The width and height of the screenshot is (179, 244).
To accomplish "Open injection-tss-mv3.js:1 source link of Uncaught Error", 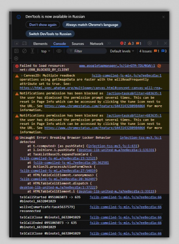I will point(140,138).
